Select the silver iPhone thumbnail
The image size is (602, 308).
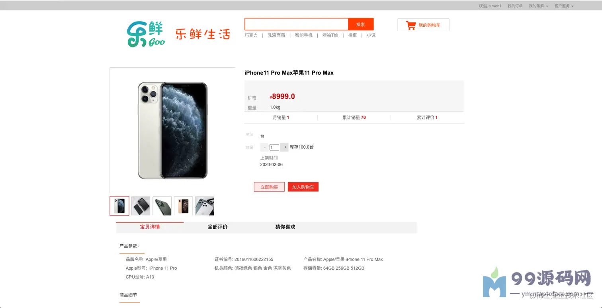(x=119, y=206)
